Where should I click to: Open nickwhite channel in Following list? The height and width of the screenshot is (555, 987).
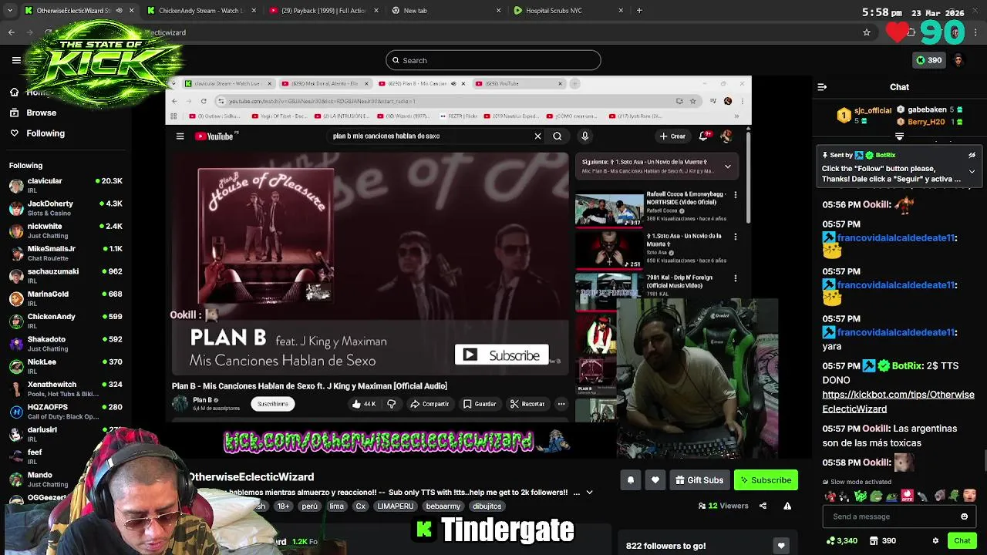(66, 230)
